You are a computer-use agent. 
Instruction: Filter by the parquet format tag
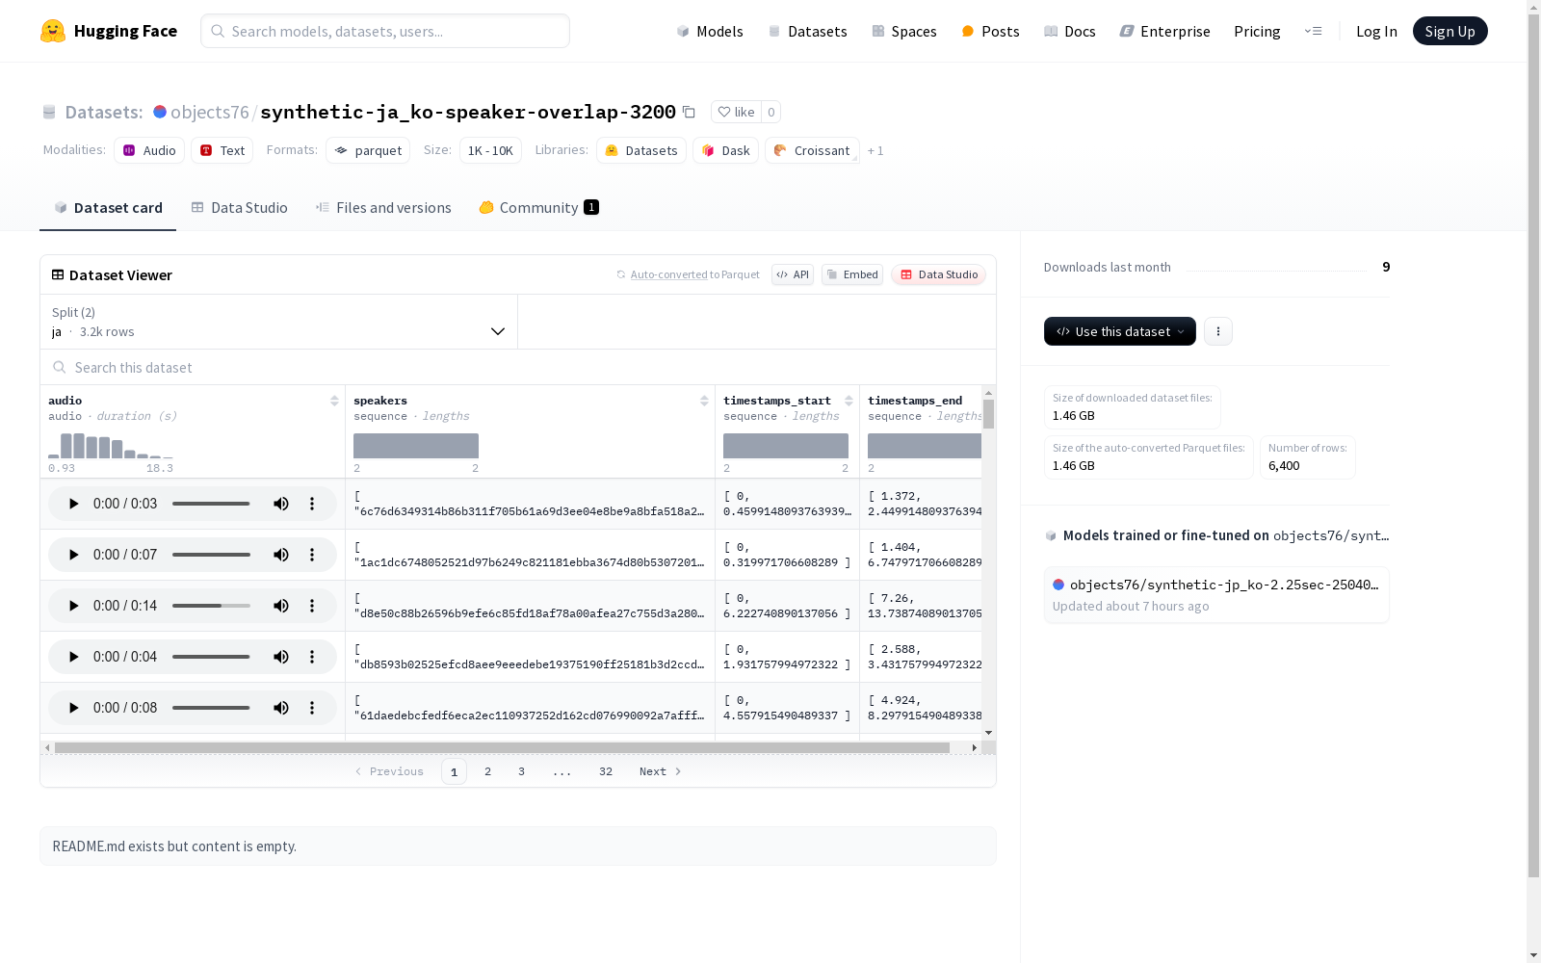(368, 150)
